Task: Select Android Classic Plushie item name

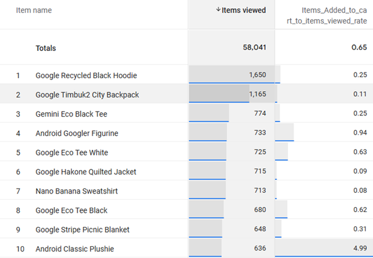Action: click(x=74, y=249)
